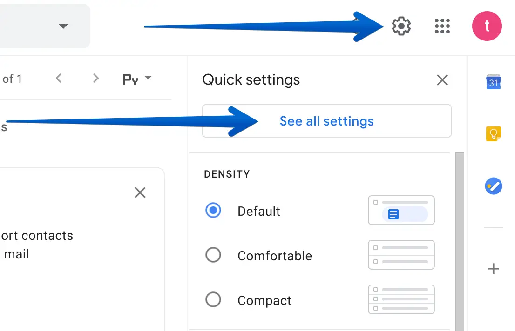Click the Default density preview thumbnail
This screenshot has height=331, width=515.
tap(401, 210)
